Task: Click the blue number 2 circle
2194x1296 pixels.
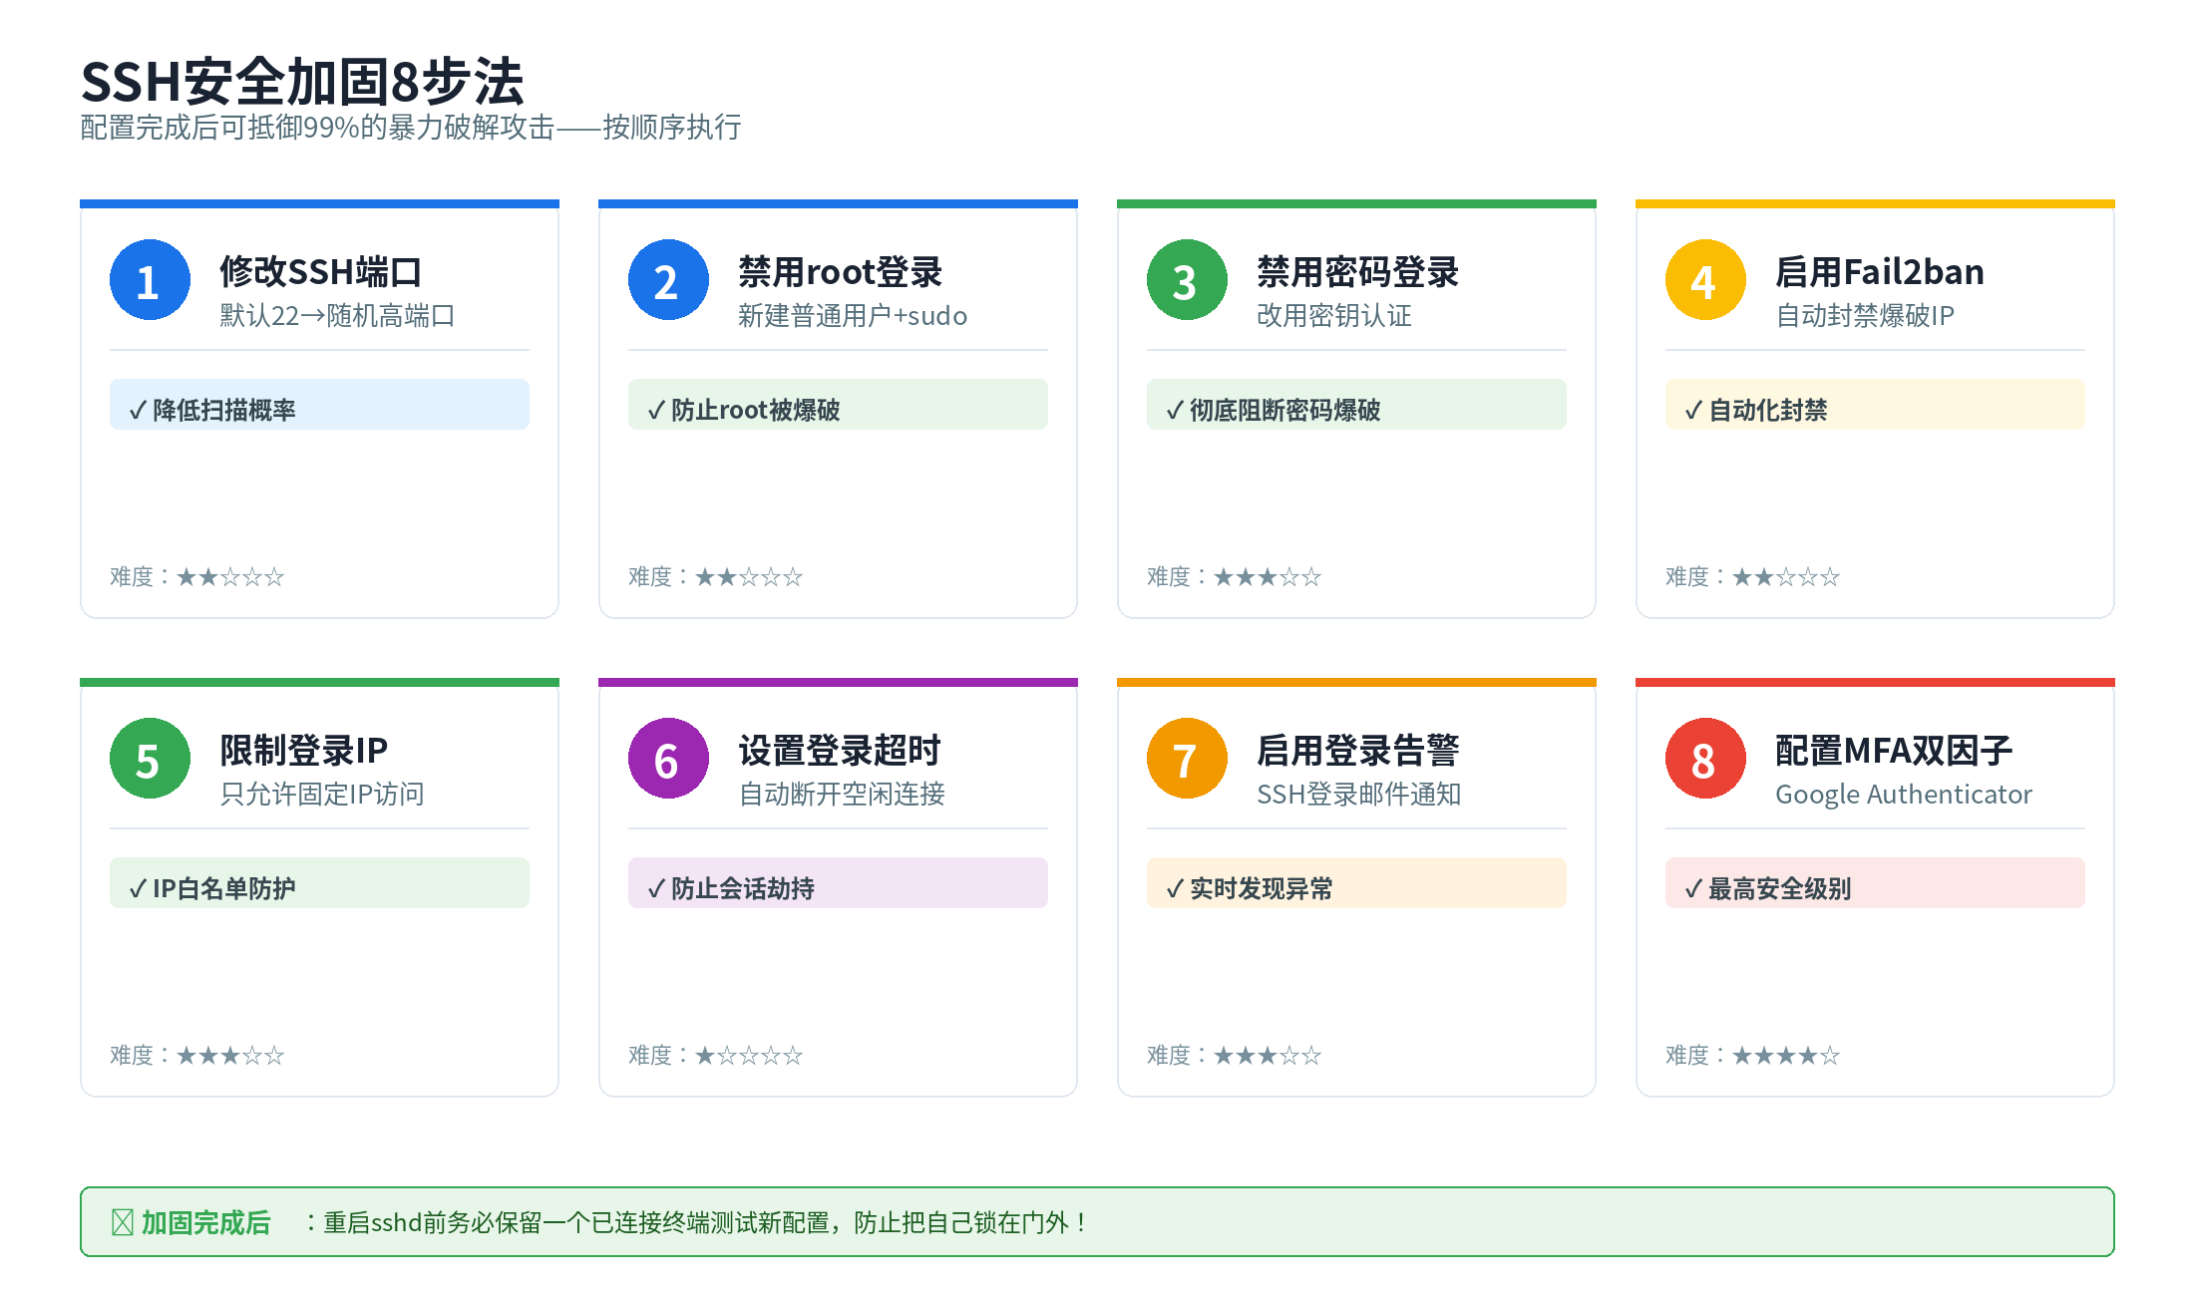Action: point(668,280)
